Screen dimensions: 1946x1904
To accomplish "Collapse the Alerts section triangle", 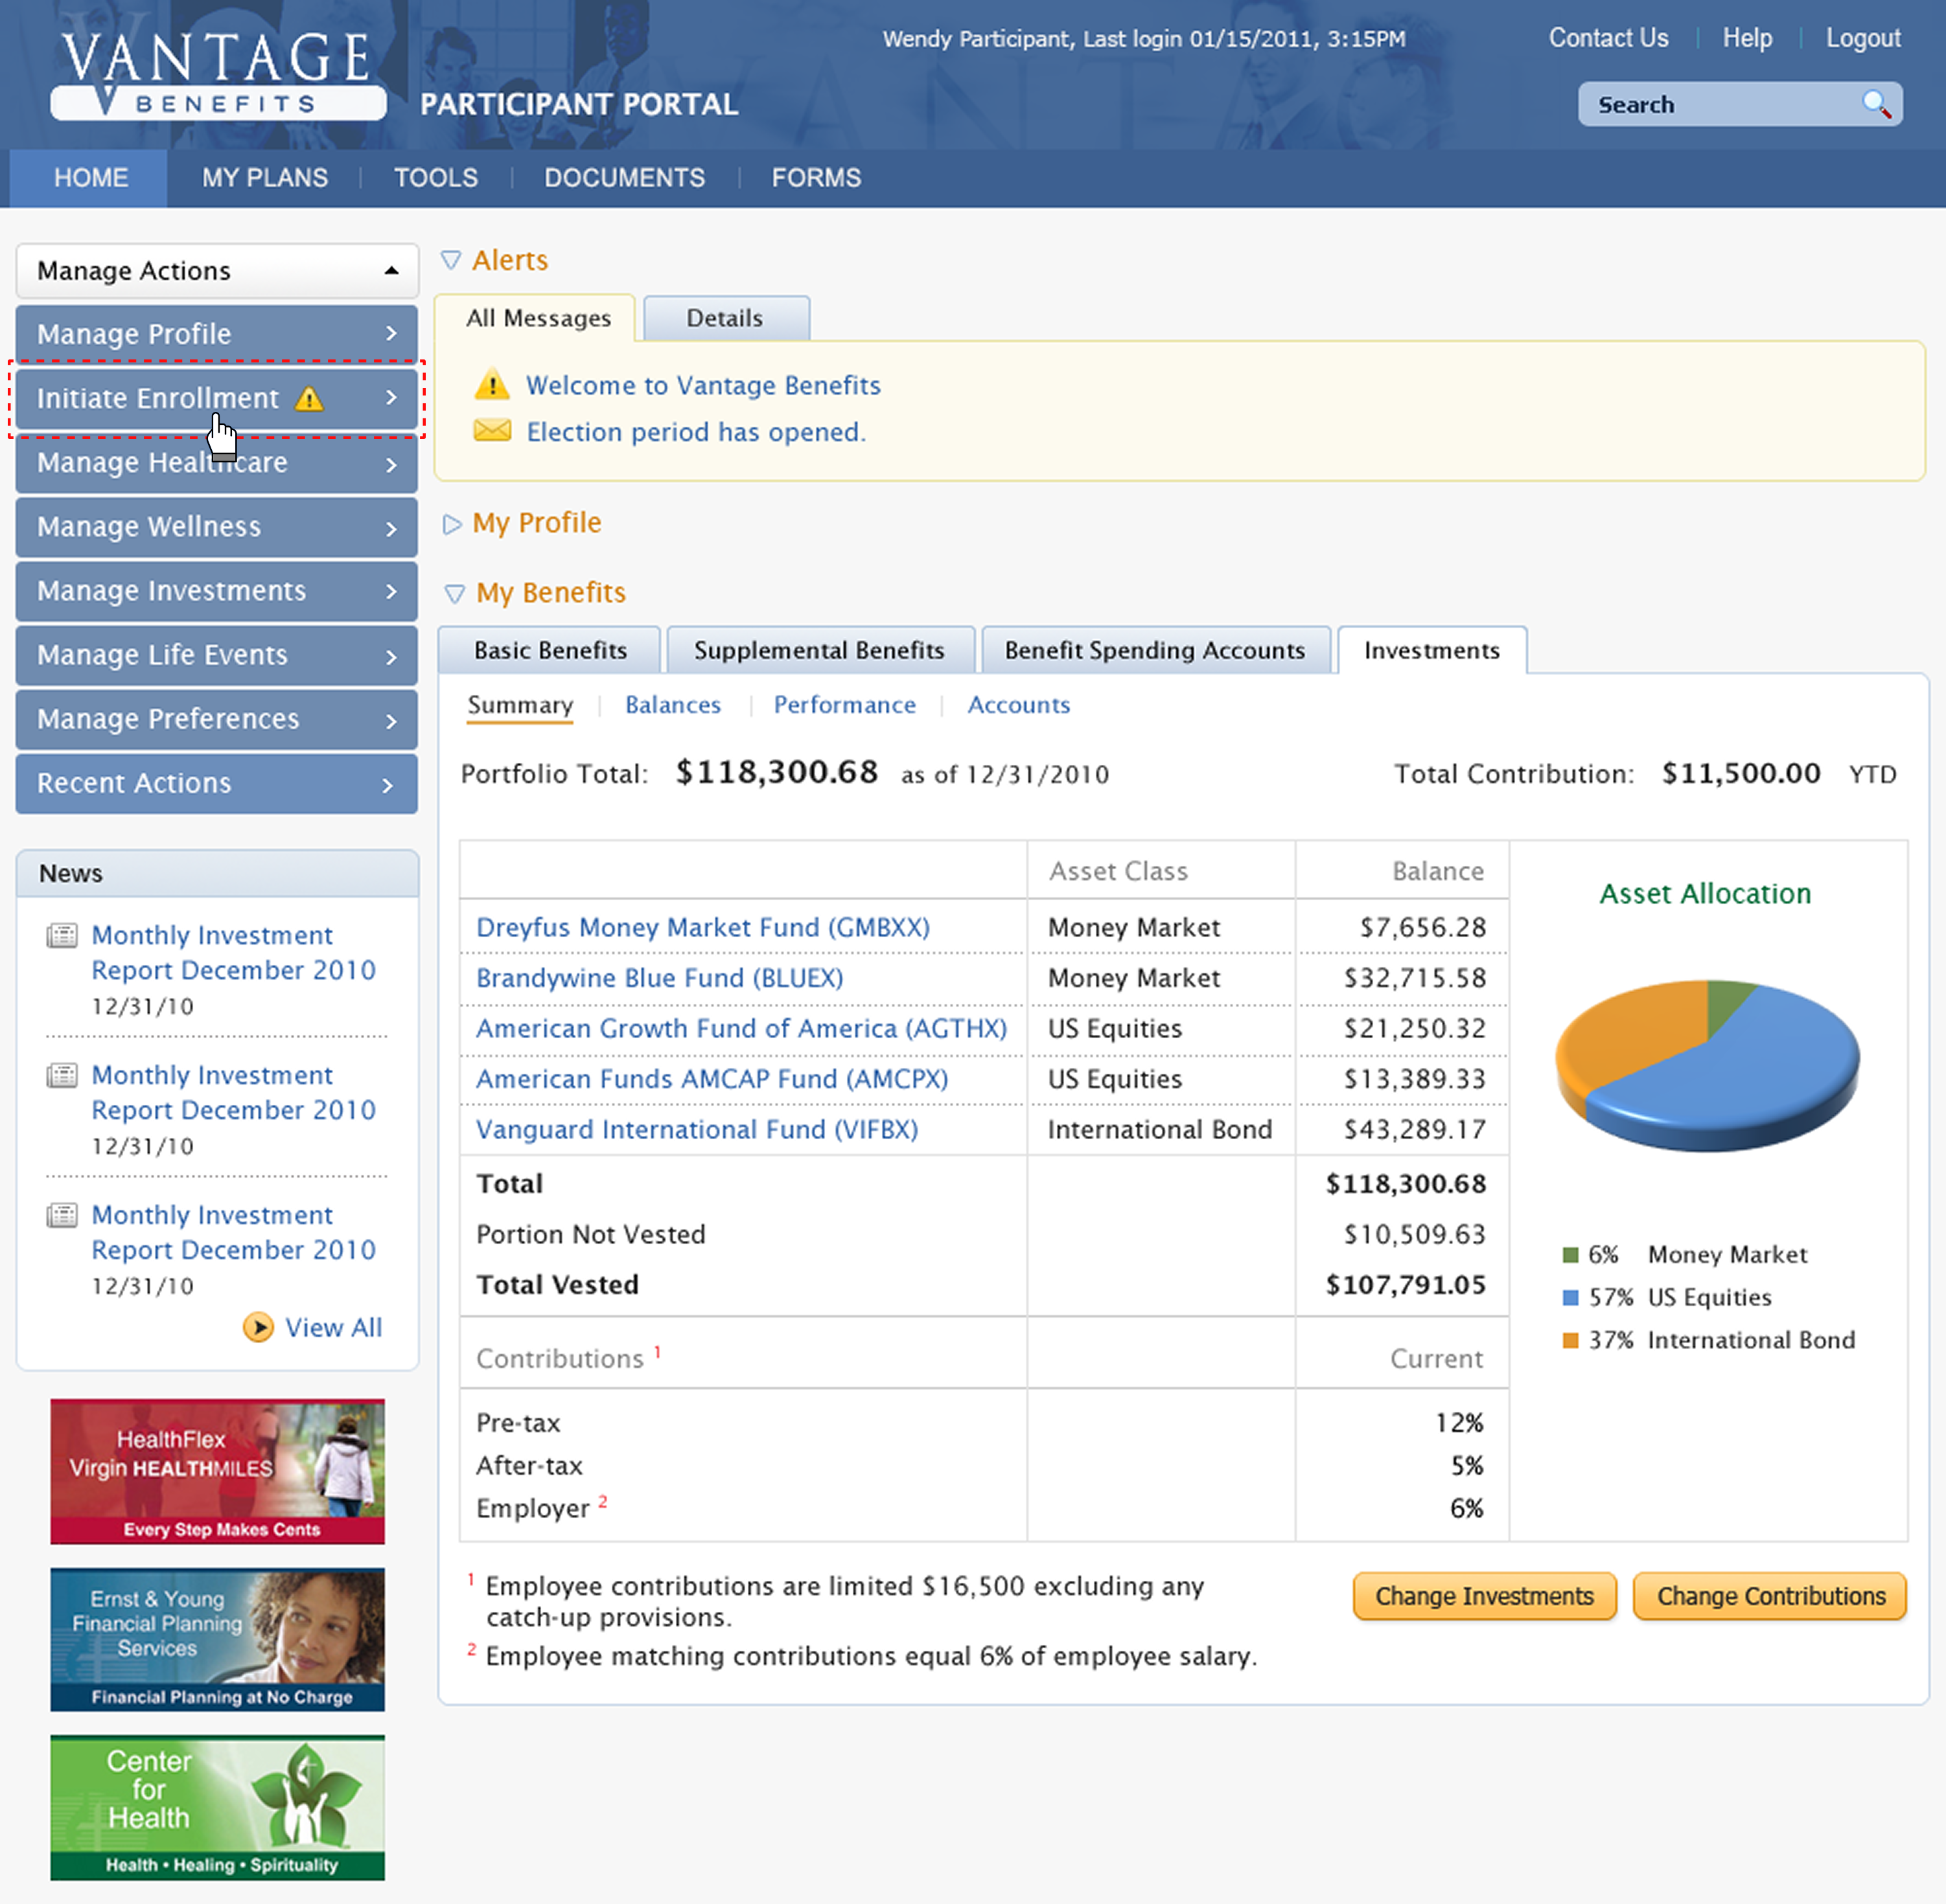I will (451, 261).
